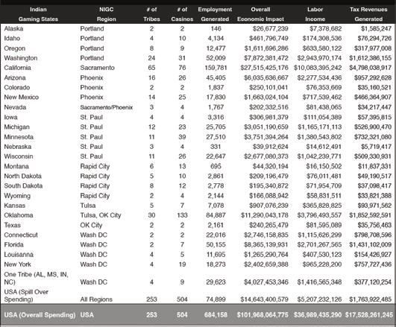Click the Tulsa, OK City region cell
This screenshot has width=396, height=327.
point(101,215)
